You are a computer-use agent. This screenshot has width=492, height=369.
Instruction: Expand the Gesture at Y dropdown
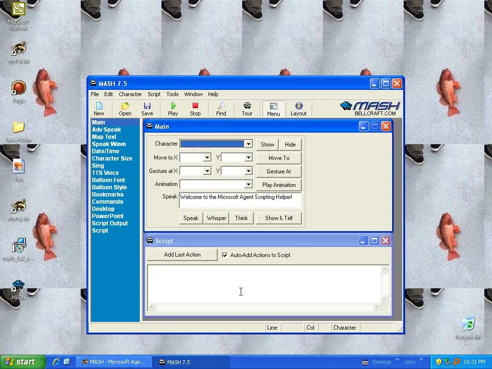click(x=248, y=171)
